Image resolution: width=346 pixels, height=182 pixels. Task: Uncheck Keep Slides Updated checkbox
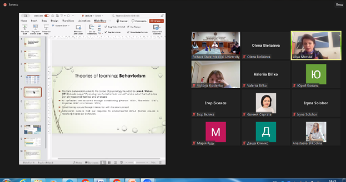106,27
